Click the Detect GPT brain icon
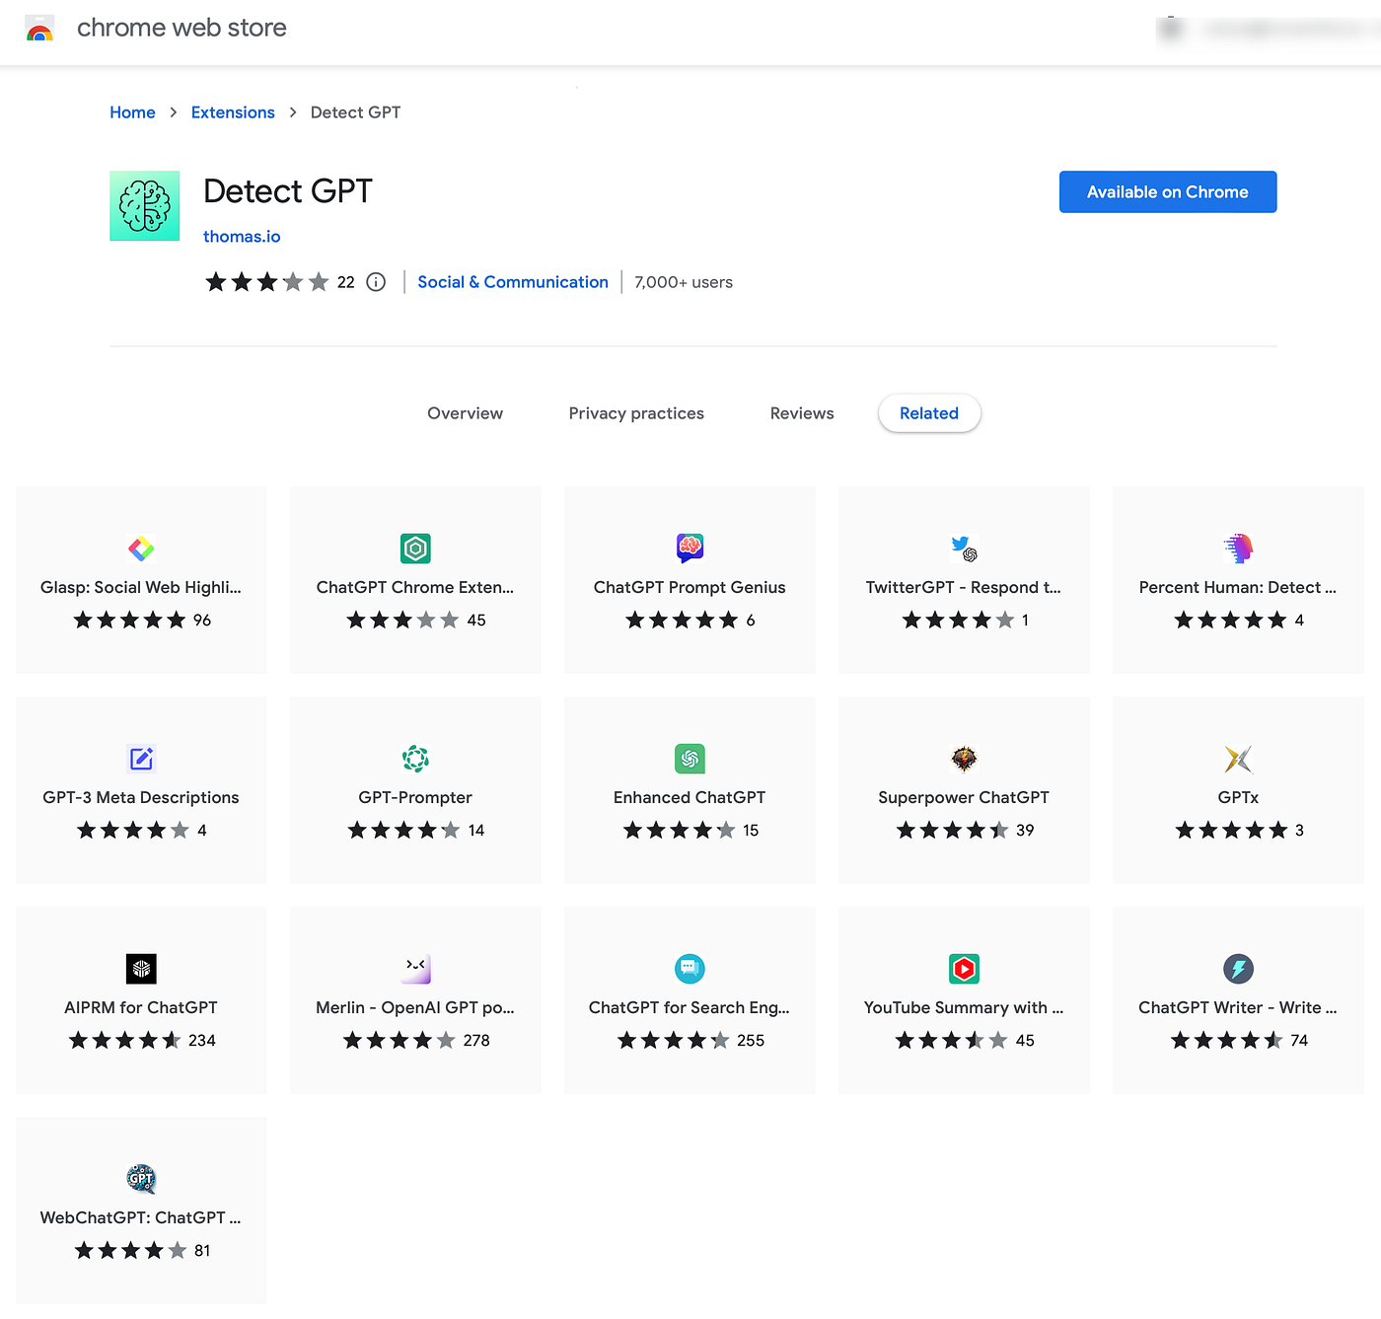The width and height of the screenshot is (1381, 1319). click(145, 206)
